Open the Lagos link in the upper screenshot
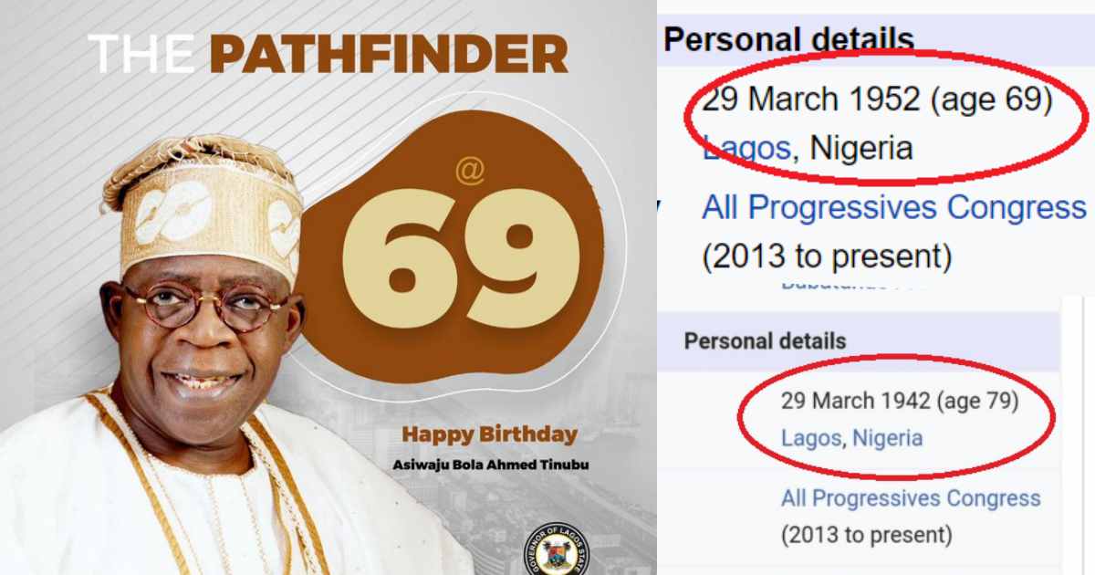Image resolution: width=1095 pixels, height=575 pixels. (746, 146)
